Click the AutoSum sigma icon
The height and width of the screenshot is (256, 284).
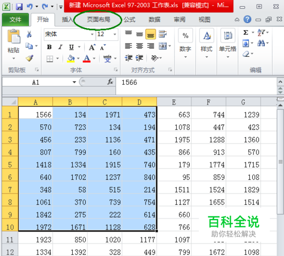click(x=246, y=32)
